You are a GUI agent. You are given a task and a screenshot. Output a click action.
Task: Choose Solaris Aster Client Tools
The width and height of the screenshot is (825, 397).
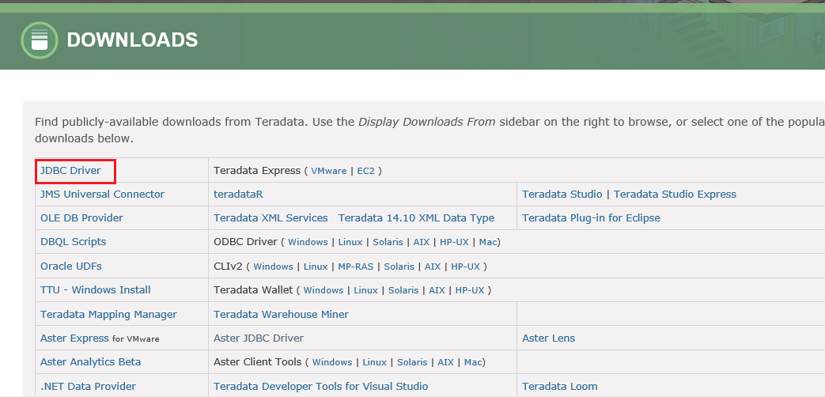pyautogui.click(x=412, y=362)
